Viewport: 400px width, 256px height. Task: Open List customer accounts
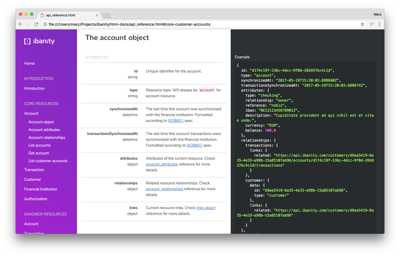(x=48, y=161)
